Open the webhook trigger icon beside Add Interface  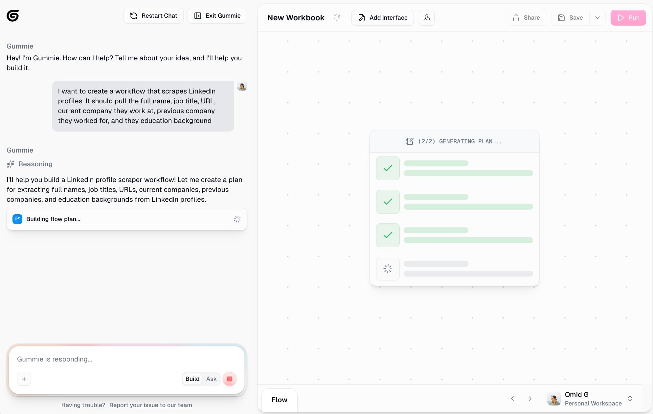click(426, 18)
